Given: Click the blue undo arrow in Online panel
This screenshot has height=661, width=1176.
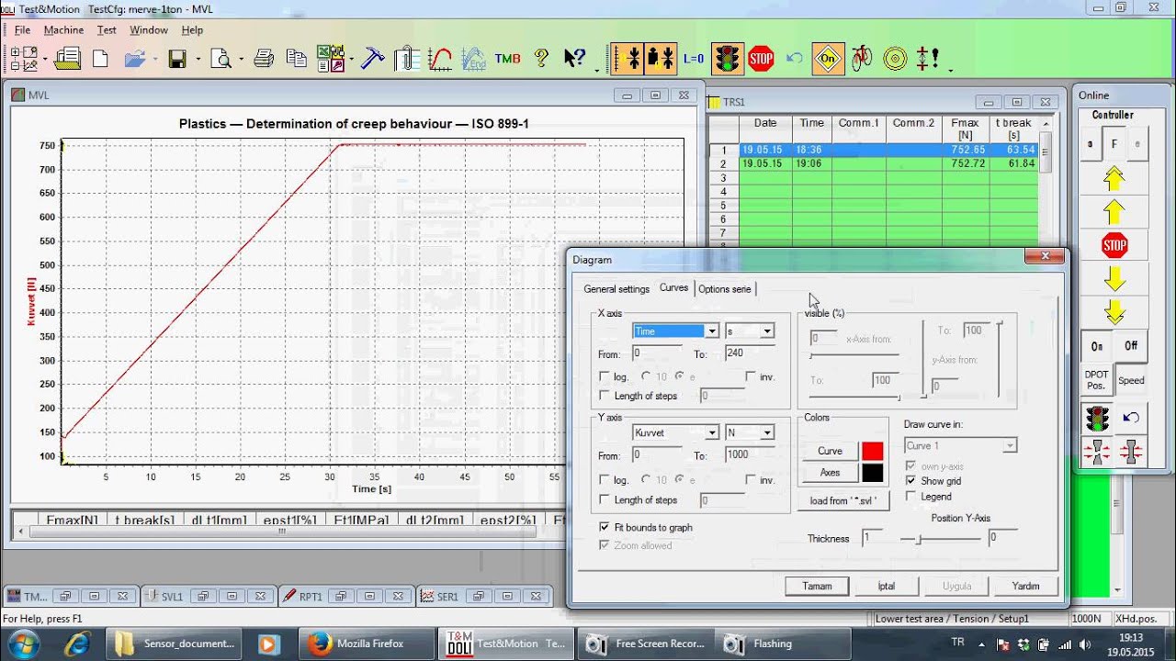Looking at the screenshot, I should [1131, 419].
